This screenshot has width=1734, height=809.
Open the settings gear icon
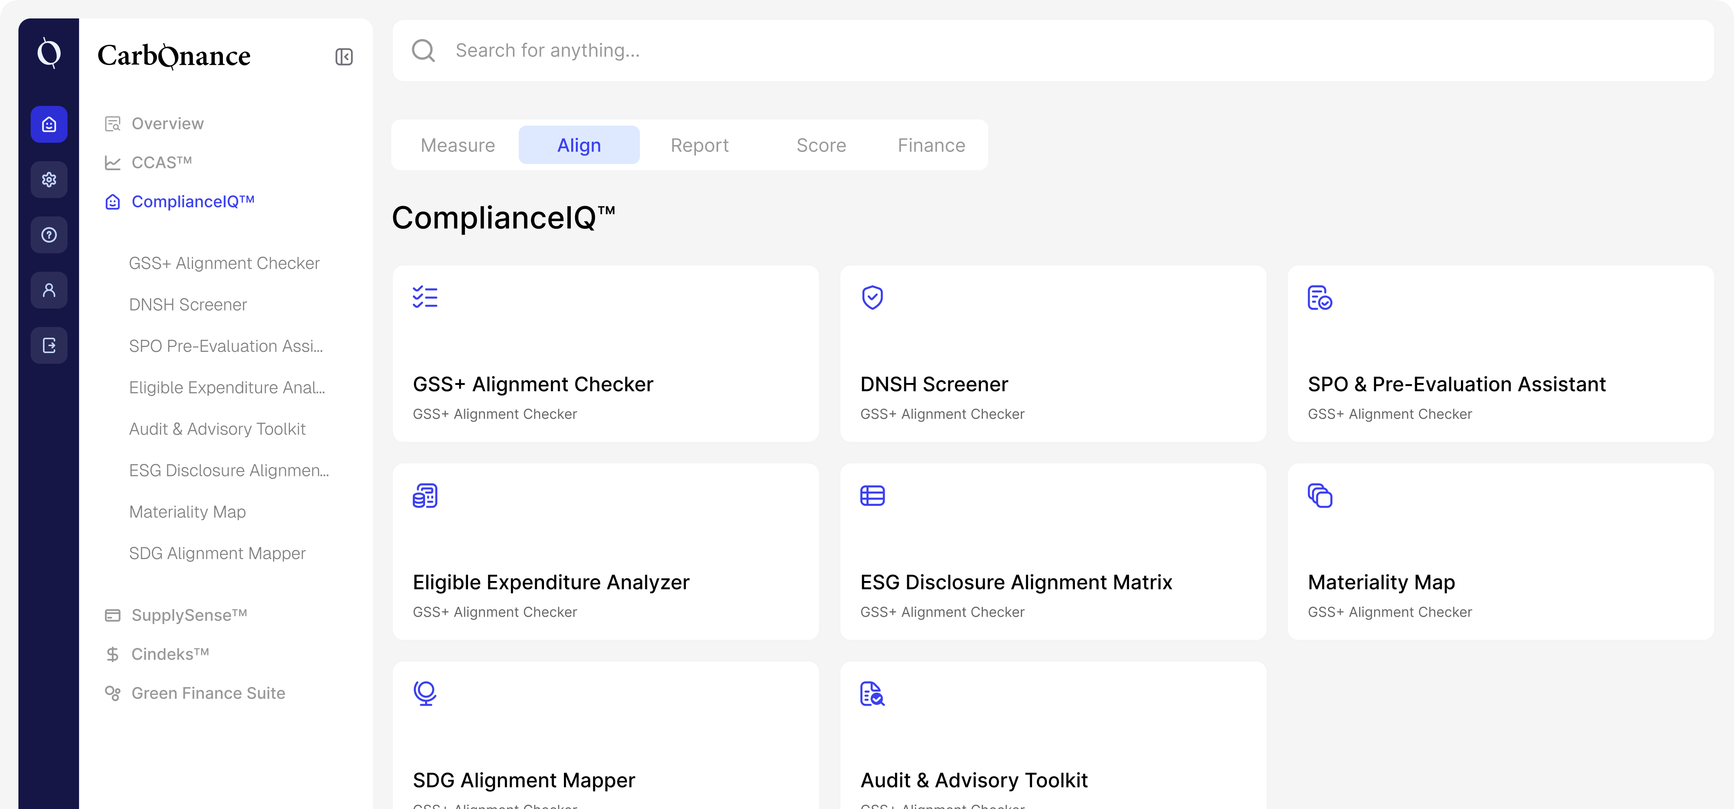point(48,179)
